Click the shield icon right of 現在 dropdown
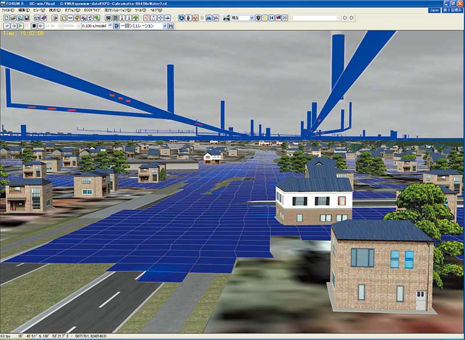 click(x=258, y=18)
